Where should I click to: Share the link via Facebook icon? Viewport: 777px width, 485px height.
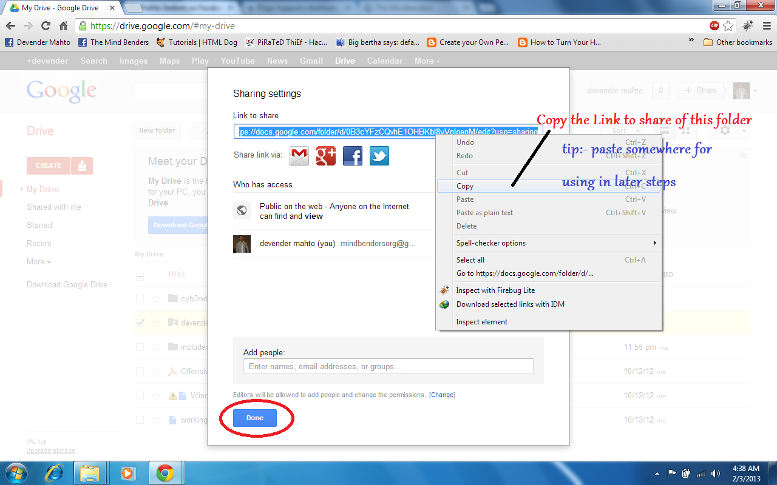coord(353,156)
